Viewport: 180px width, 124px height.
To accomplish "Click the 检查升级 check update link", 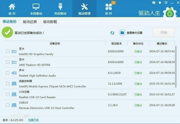I will point(34,120).
